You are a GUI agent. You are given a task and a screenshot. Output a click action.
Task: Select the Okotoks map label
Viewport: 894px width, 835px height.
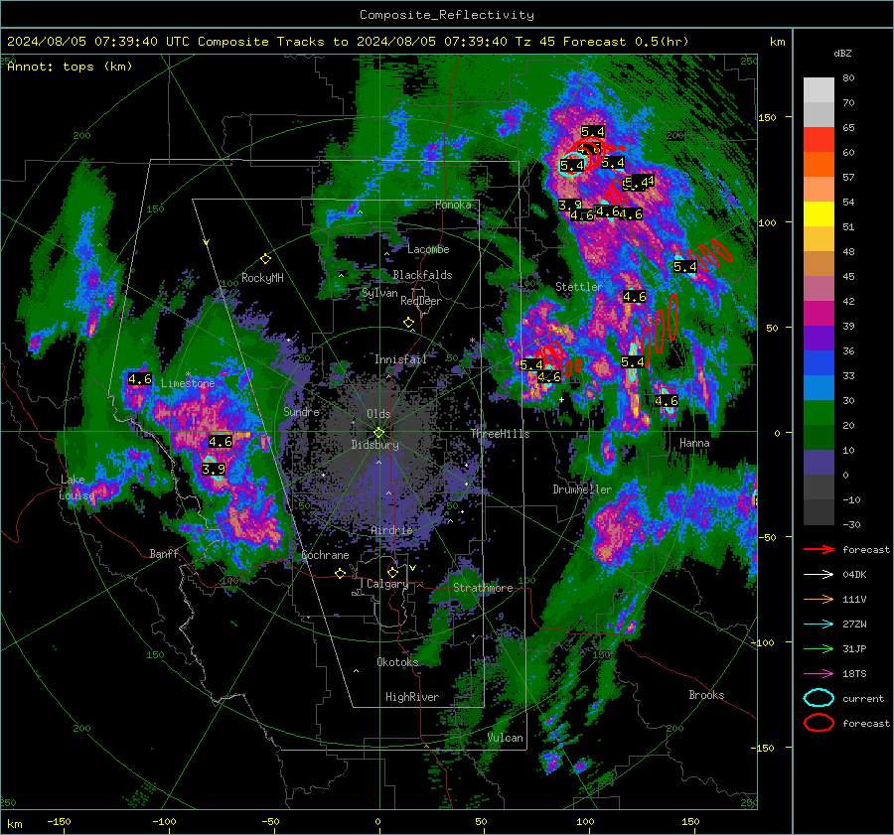pos(398,661)
